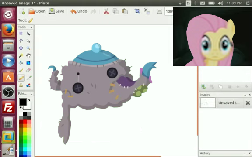The height and width of the screenshot is (157, 252).
Task: Open the Wi-Fi network indicator
Action: click(x=180, y=3)
